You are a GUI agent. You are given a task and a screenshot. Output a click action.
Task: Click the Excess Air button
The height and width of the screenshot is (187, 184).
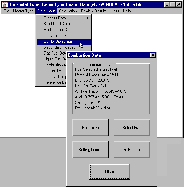point(91,128)
